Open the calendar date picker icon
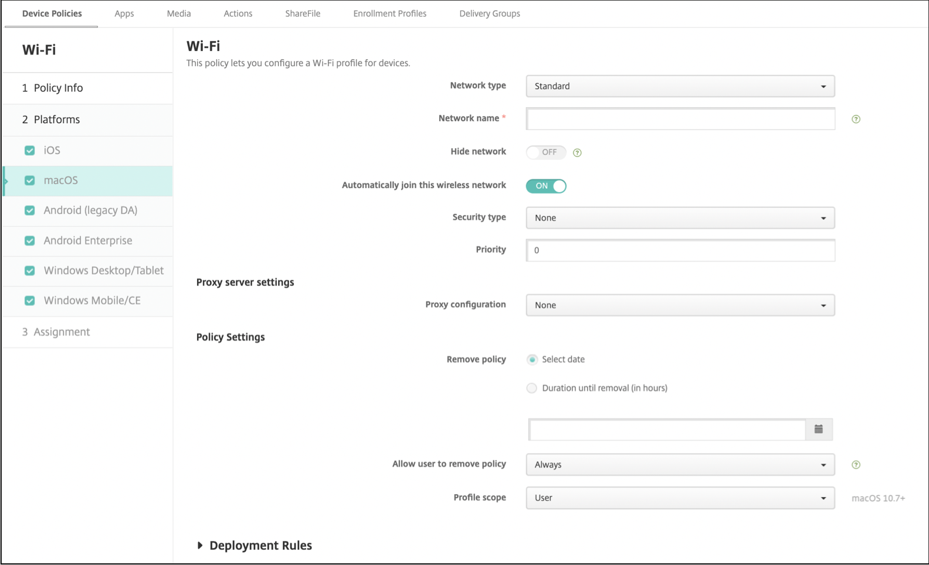 click(x=819, y=430)
